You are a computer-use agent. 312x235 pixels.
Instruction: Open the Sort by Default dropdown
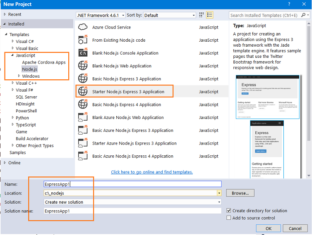pos(169,15)
